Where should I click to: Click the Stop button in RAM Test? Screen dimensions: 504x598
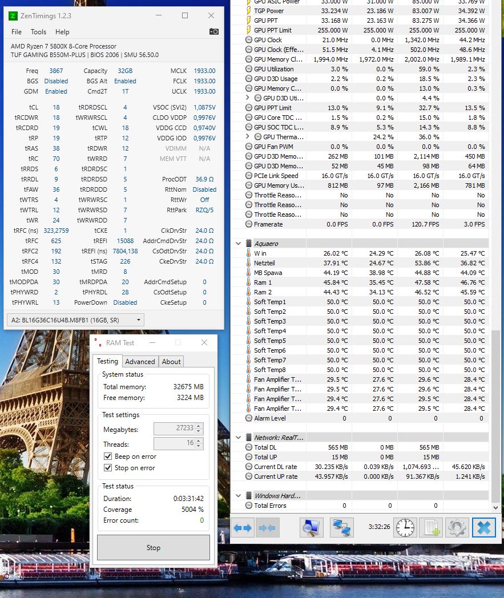[154, 548]
